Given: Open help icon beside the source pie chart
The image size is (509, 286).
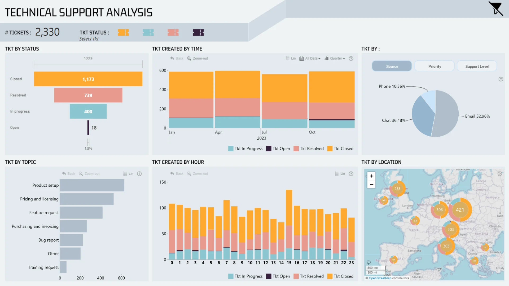Looking at the screenshot, I should pos(501,79).
